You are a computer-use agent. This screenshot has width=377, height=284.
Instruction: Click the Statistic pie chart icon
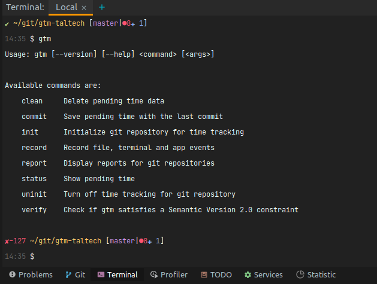click(x=300, y=274)
